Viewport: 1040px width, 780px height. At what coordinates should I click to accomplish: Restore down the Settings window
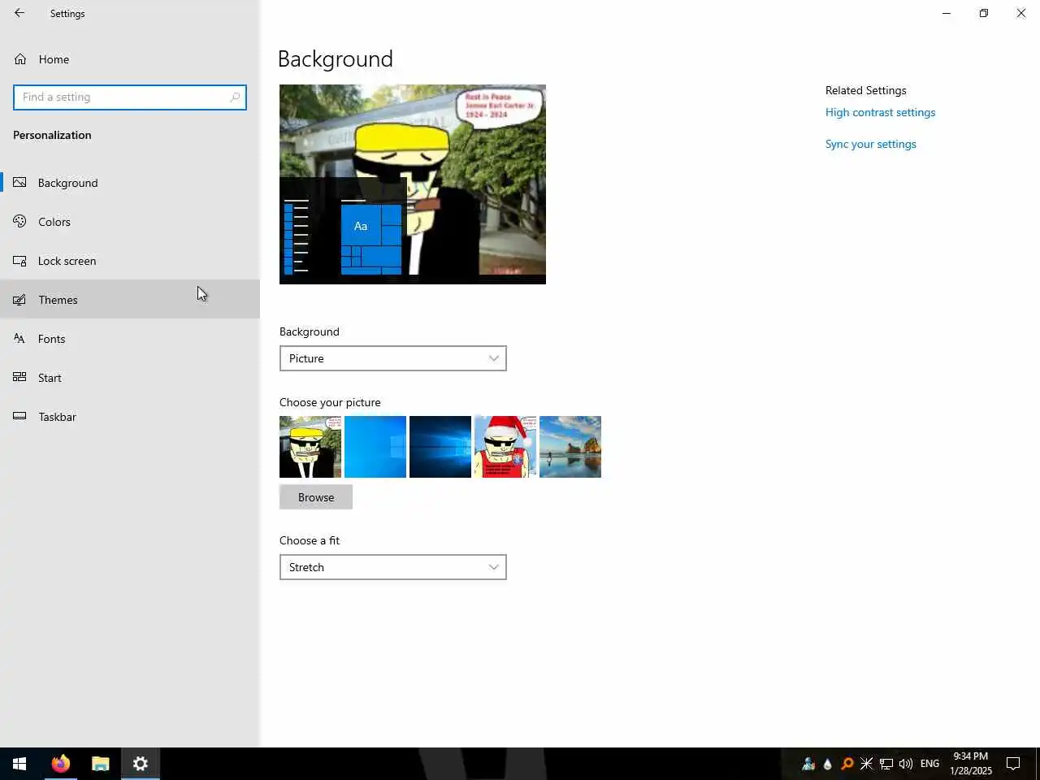click(984, 13)
